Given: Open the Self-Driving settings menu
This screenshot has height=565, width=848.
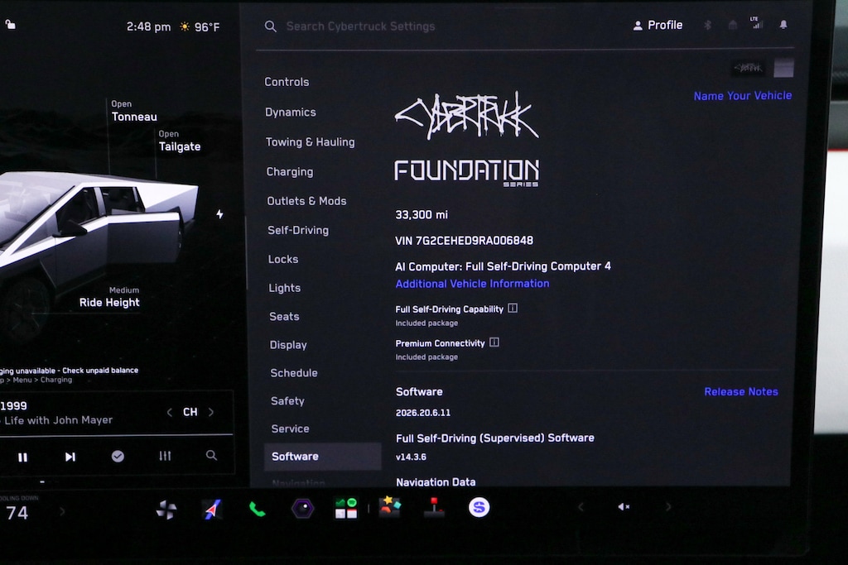Looking at the screenshot, I should click(298, 230).
